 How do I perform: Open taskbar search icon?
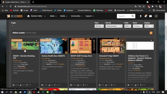[7, 92]
